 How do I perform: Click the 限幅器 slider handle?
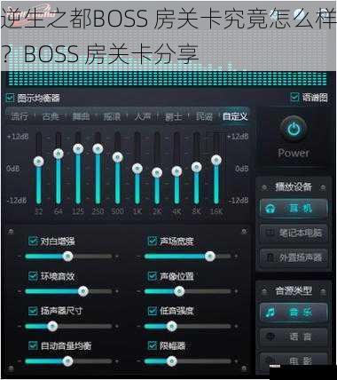pos(172,361)
